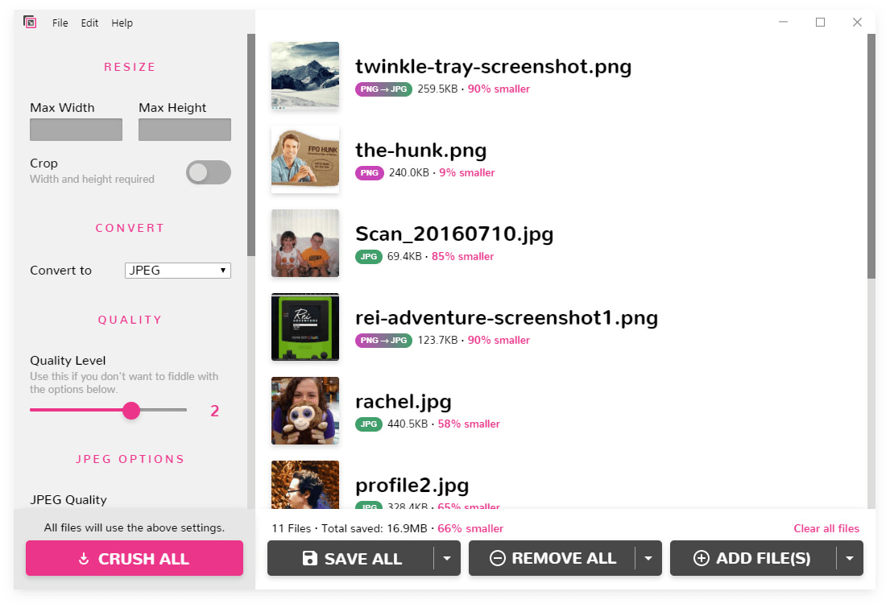
Task: Click the JPG badge under rachel.jpg
Action: (368, 424)
